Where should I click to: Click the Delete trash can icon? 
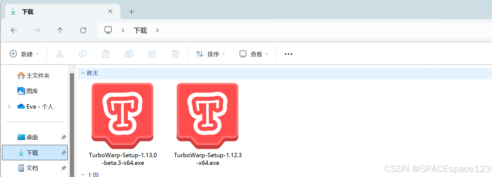coord(175,54)
